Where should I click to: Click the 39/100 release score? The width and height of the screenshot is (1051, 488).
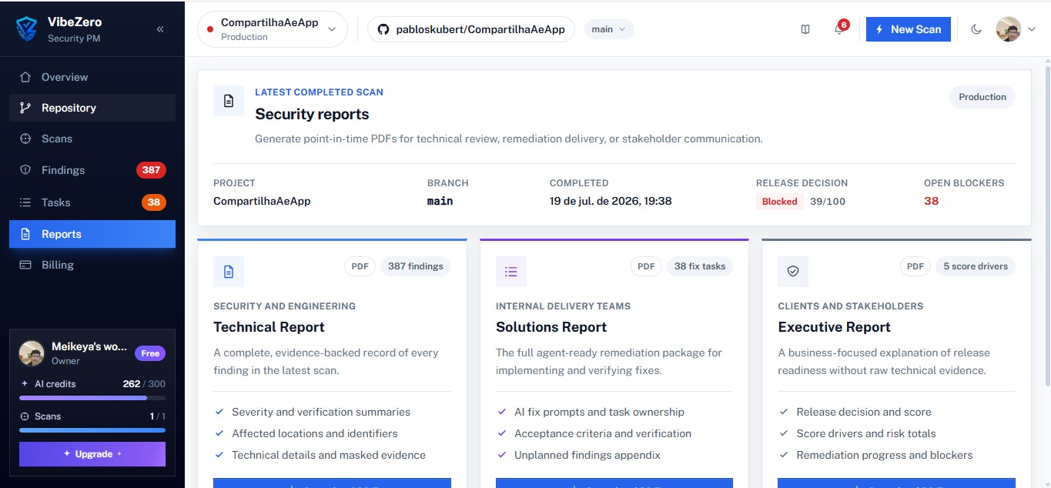828,202
